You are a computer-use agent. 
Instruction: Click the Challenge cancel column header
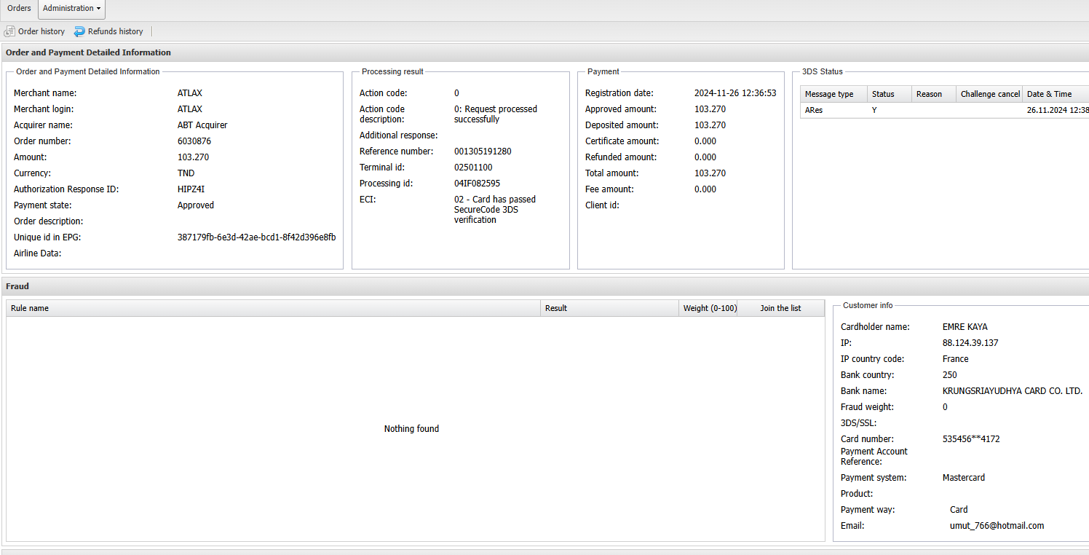[x=990, y=94]
